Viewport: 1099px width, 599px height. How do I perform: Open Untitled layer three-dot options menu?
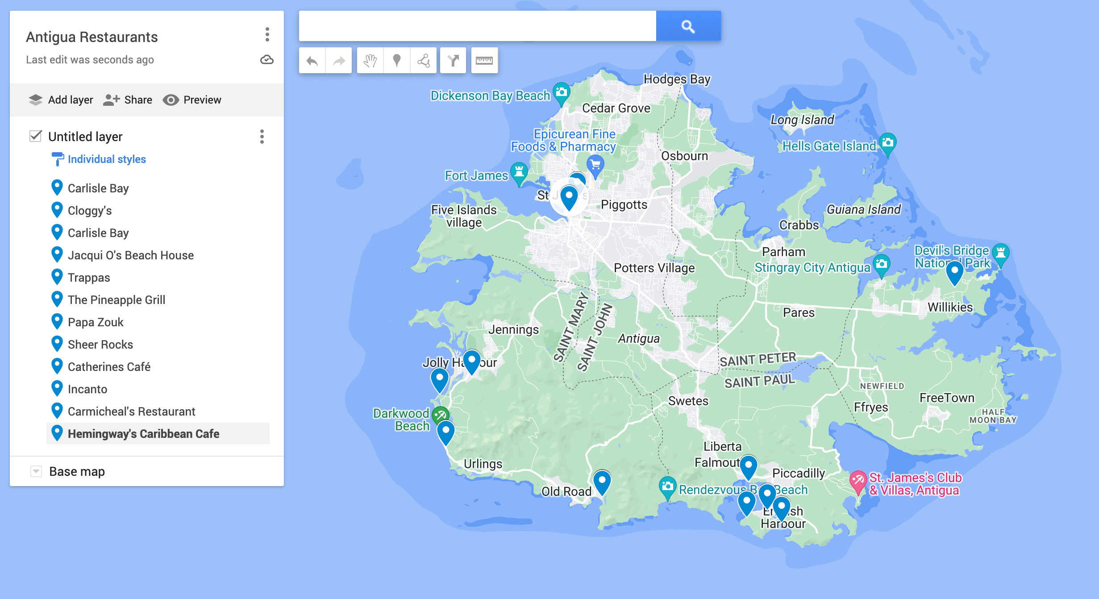point(262,137)
